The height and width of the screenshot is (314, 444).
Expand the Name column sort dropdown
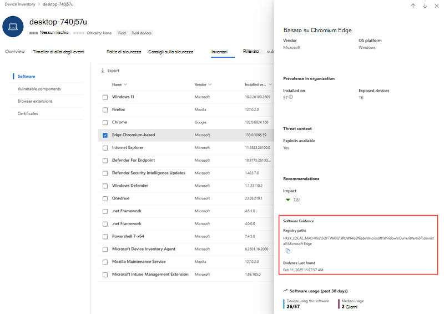point(125,84)
